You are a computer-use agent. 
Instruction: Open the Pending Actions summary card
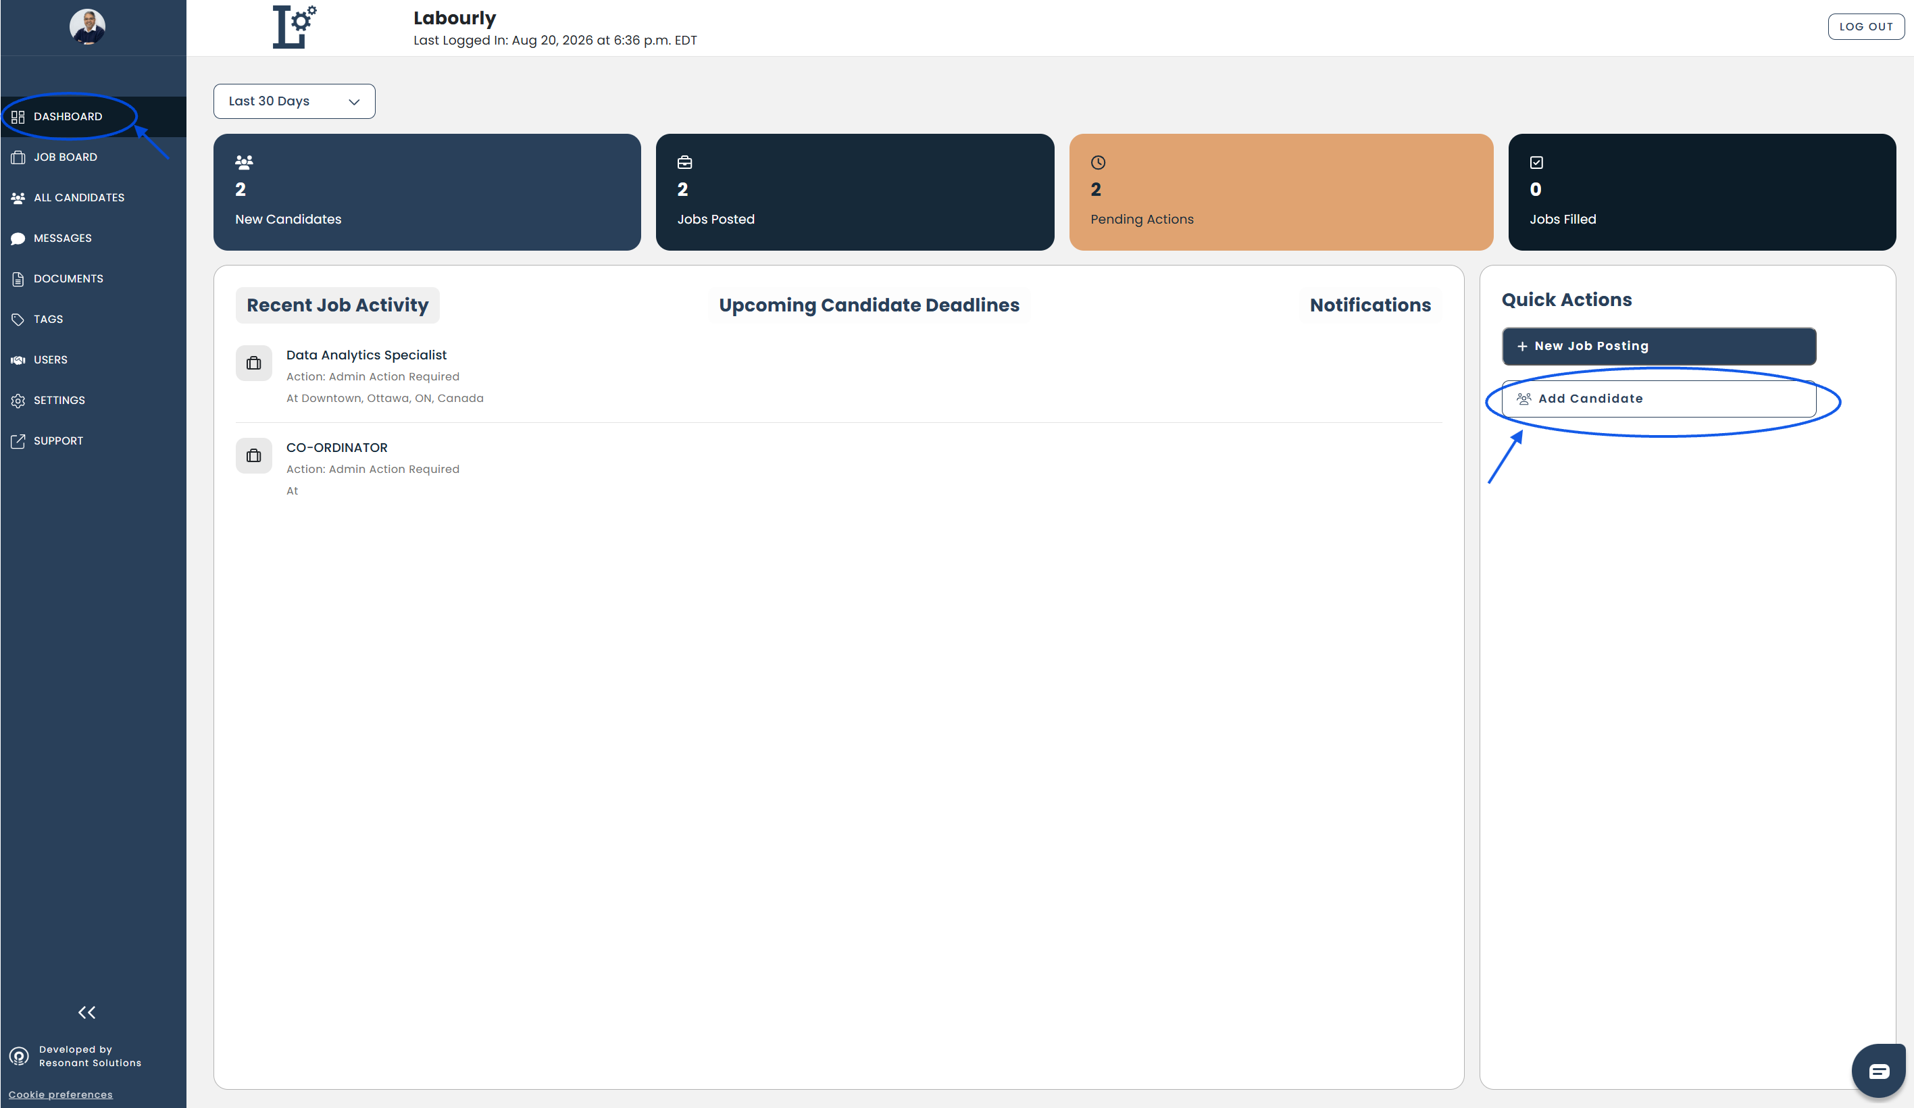click(1280, 192)
